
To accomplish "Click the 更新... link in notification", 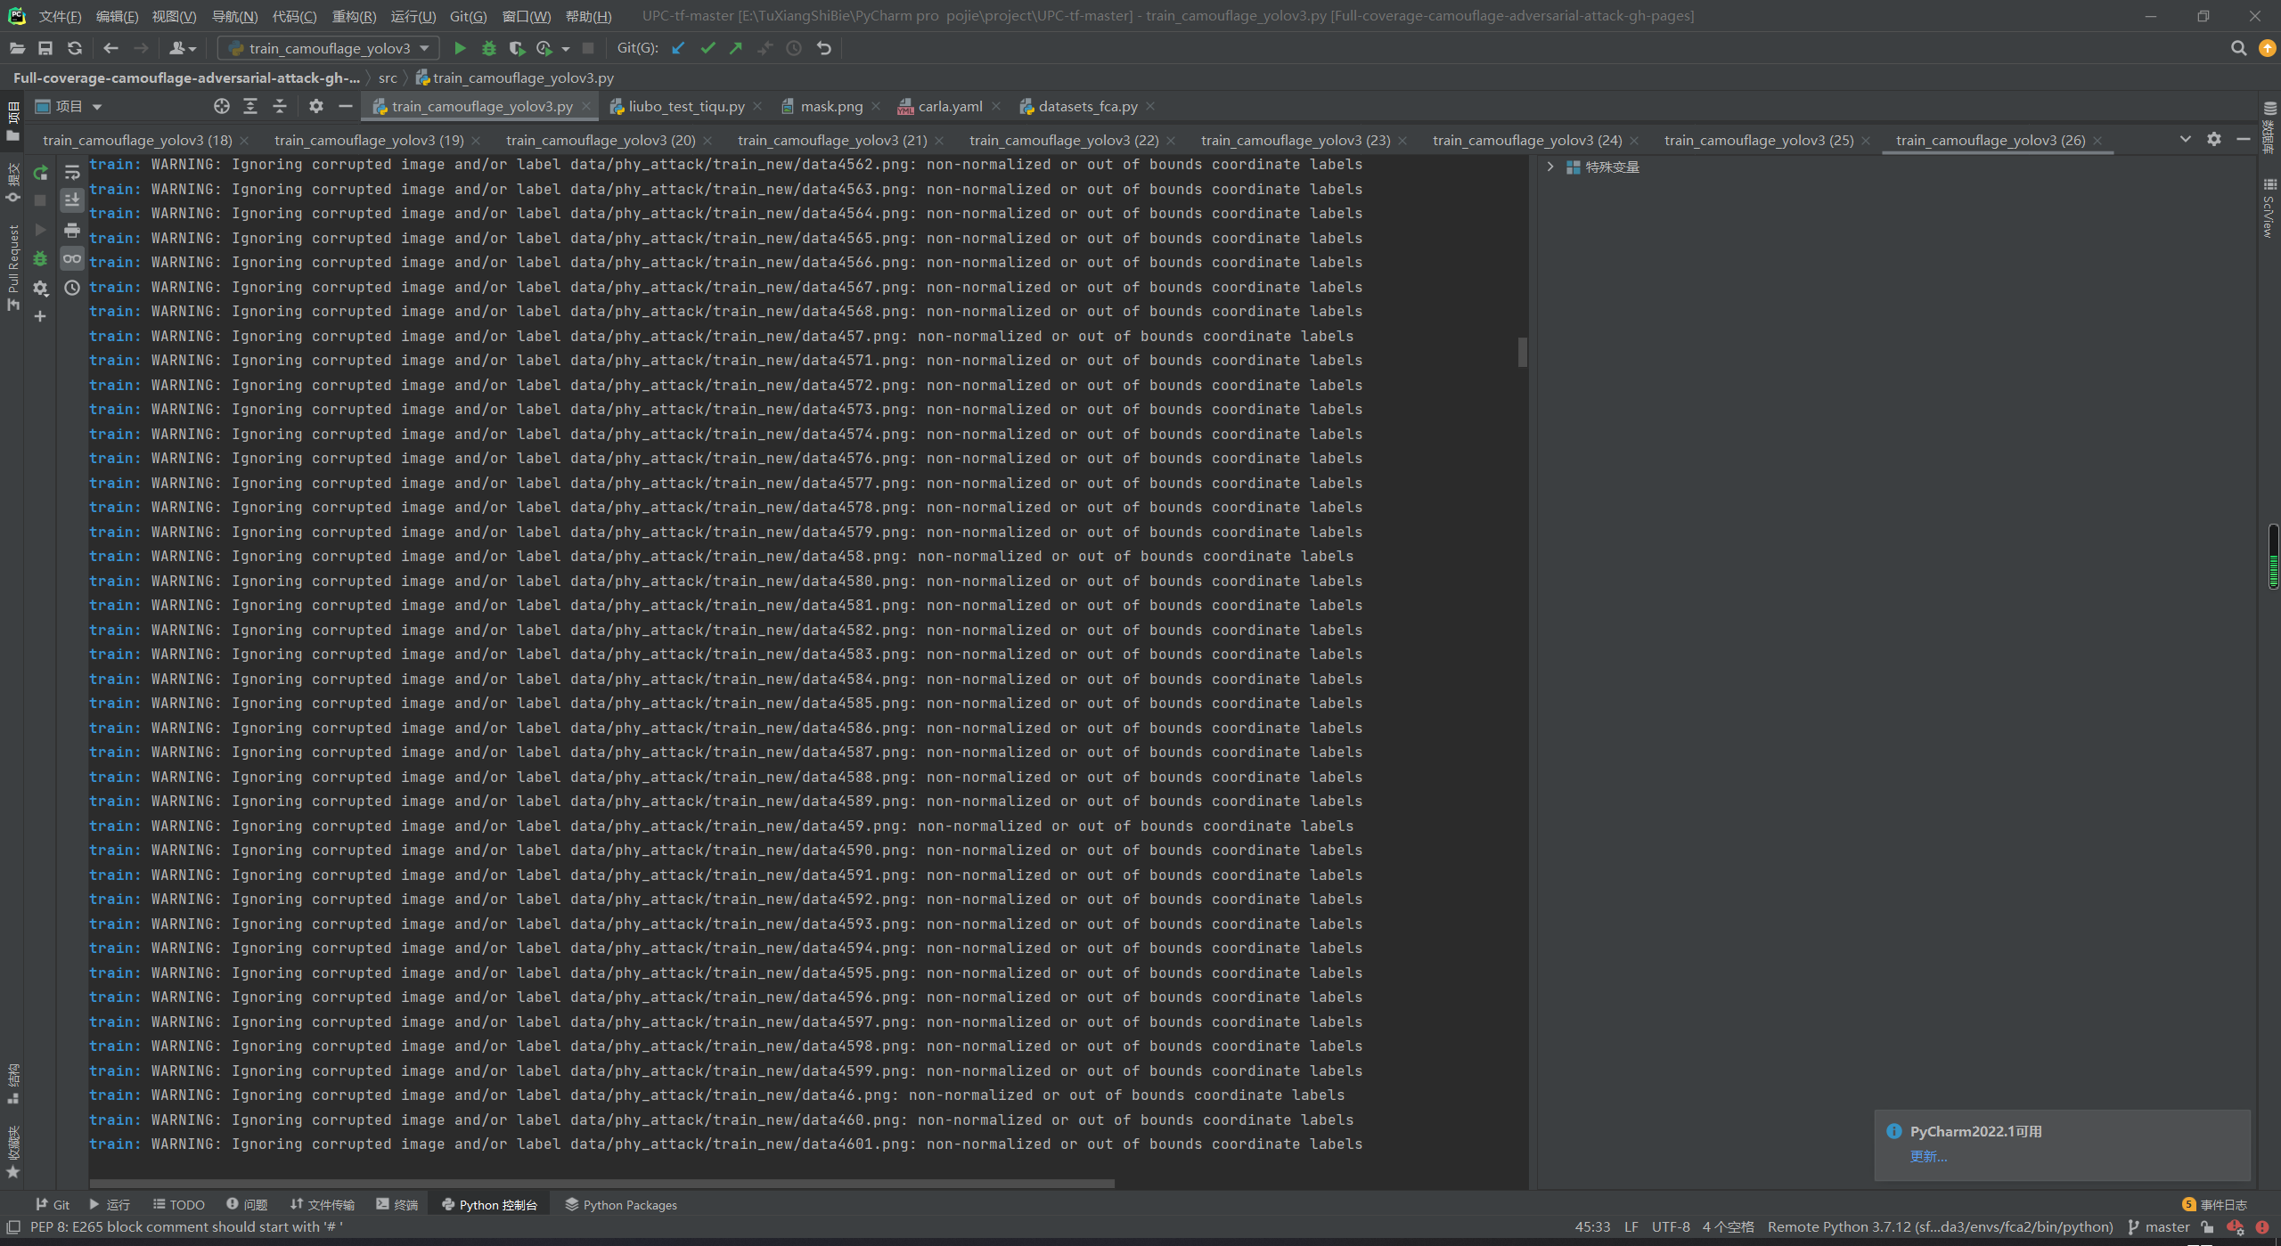I will tap(1928, 1156).
